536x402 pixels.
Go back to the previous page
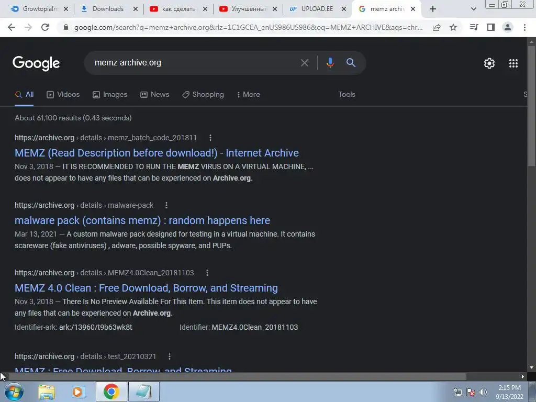[x=12, y=27]
